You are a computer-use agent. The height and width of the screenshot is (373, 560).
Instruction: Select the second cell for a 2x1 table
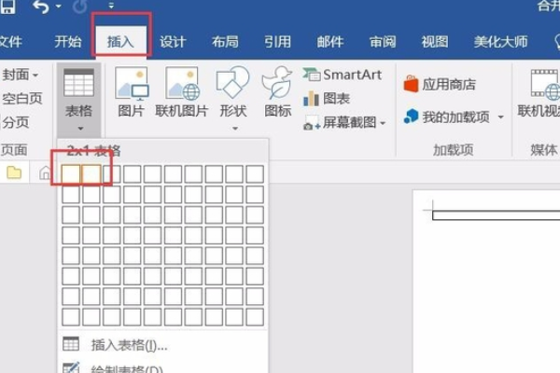[91, 173]
